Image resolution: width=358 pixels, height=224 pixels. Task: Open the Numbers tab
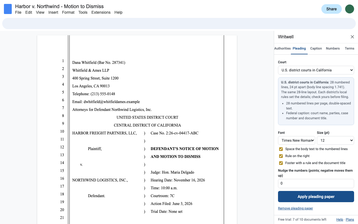click(333, 48)
